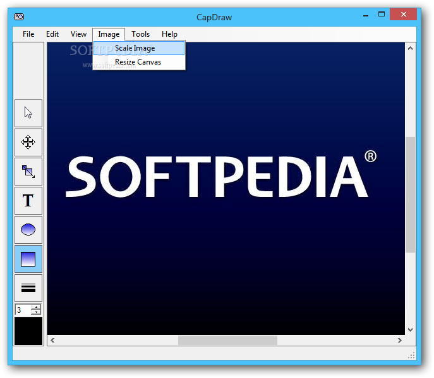The height and width of the screenshot is (378, 434).
Task: Click the window resize grip
Action: tap(412, 355)
